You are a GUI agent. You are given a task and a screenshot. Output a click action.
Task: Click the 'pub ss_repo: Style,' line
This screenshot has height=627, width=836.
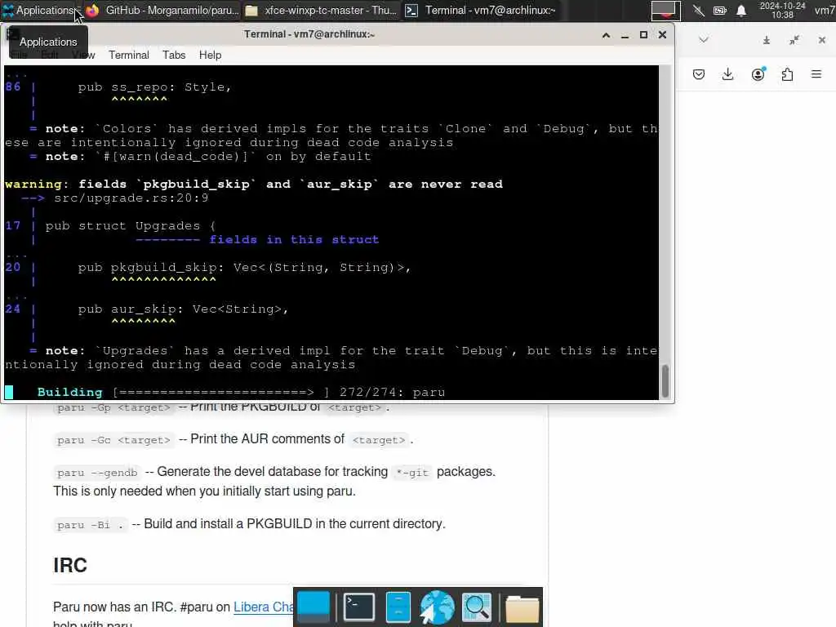154,87
